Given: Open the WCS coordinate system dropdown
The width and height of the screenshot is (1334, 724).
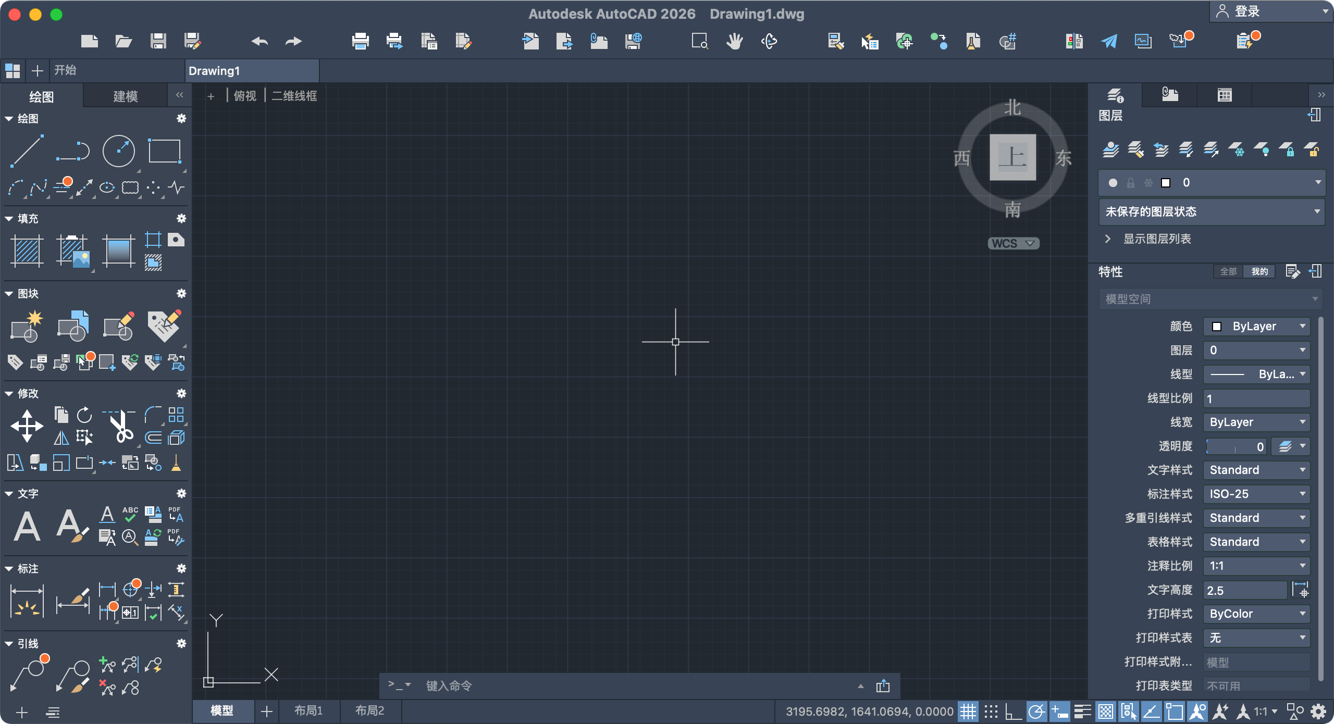Looking at the screenshot, I should point(1014,244).
